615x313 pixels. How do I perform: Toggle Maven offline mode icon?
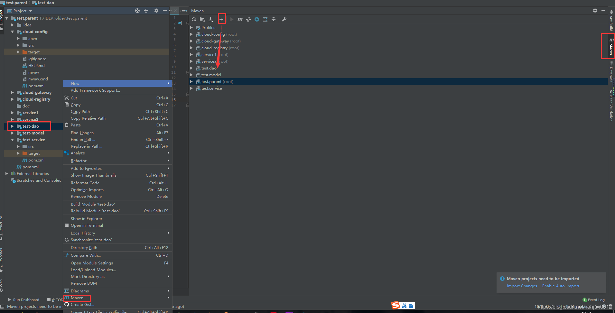248,19
